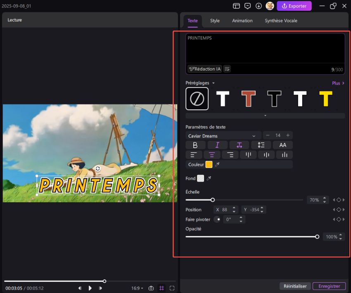
Task: Align text vertically to bottom
Action: 285,155
